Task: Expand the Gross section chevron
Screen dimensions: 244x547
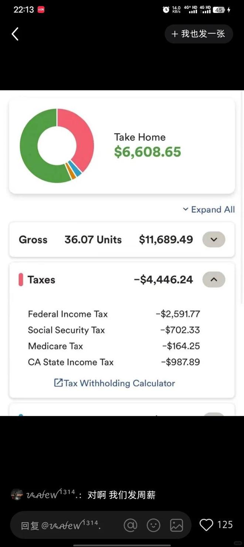Action: point(214,239)
